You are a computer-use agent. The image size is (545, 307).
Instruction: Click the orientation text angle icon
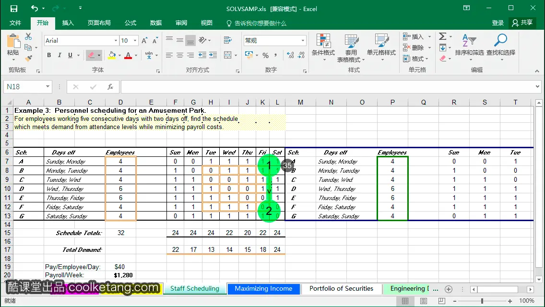(x=202, y=40)
